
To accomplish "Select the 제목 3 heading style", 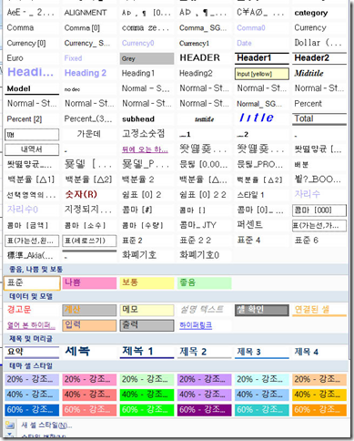I will 262,352.
